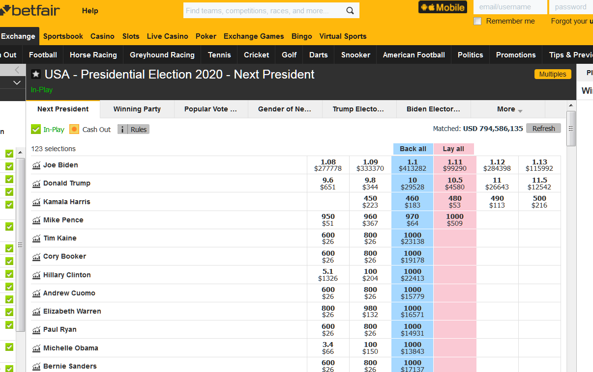Click the 123 selections label
The image size is (593, 372).
click(x=54, y=149)
